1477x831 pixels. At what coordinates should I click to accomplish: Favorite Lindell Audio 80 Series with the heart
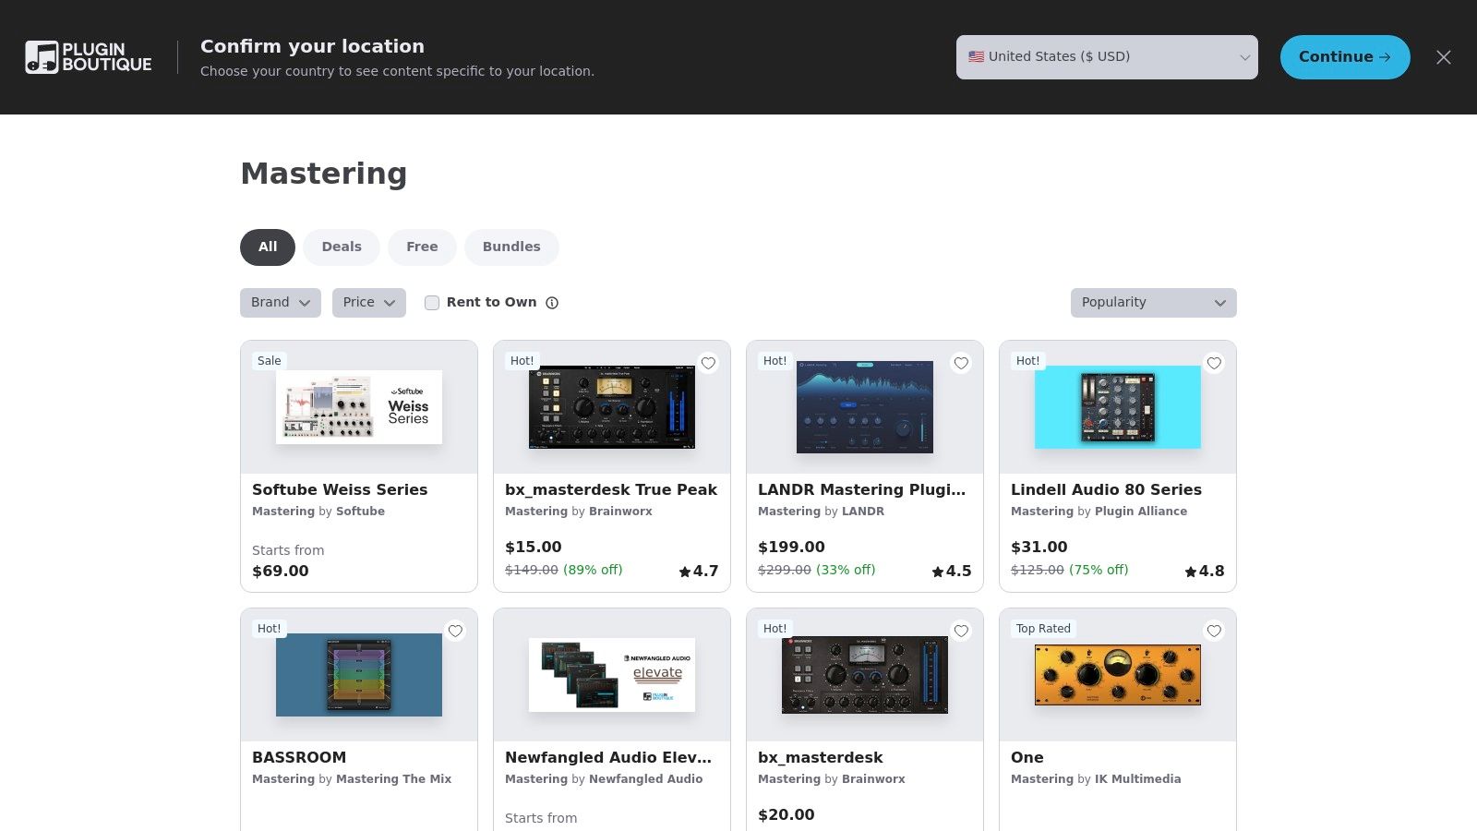click(1214, 363)
